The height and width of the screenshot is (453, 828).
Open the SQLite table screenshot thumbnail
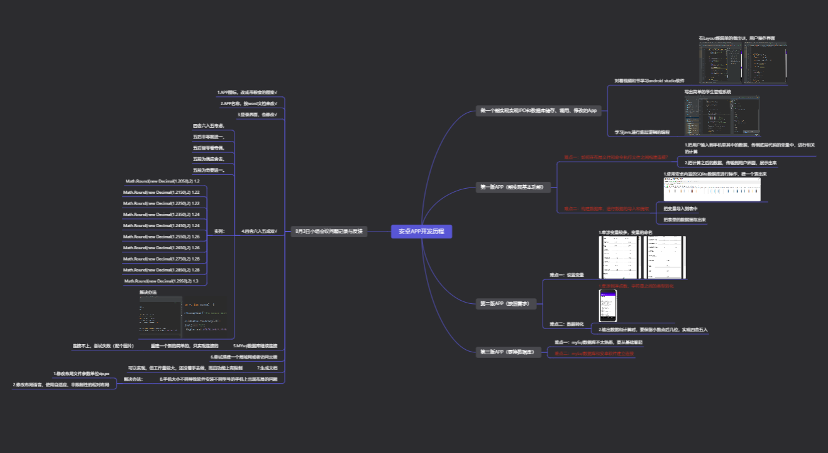tap(712, 189)
